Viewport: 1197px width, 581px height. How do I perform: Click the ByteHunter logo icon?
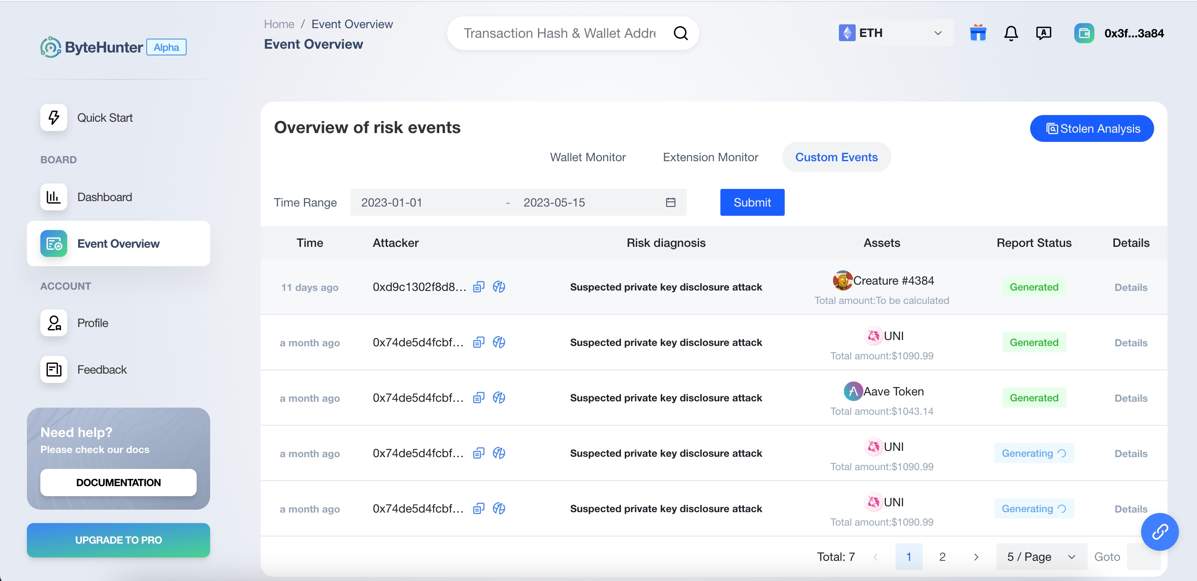tap(51, 47)
